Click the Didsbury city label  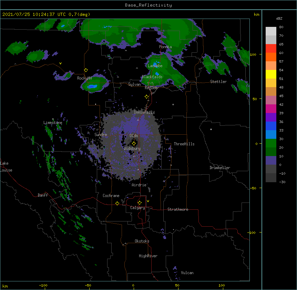click(x=132, y=148)
